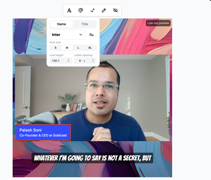Decrease the letter spacing stepper
This screenshot has height=180, width=211.
pyautogui.click(x=93, y=62)
